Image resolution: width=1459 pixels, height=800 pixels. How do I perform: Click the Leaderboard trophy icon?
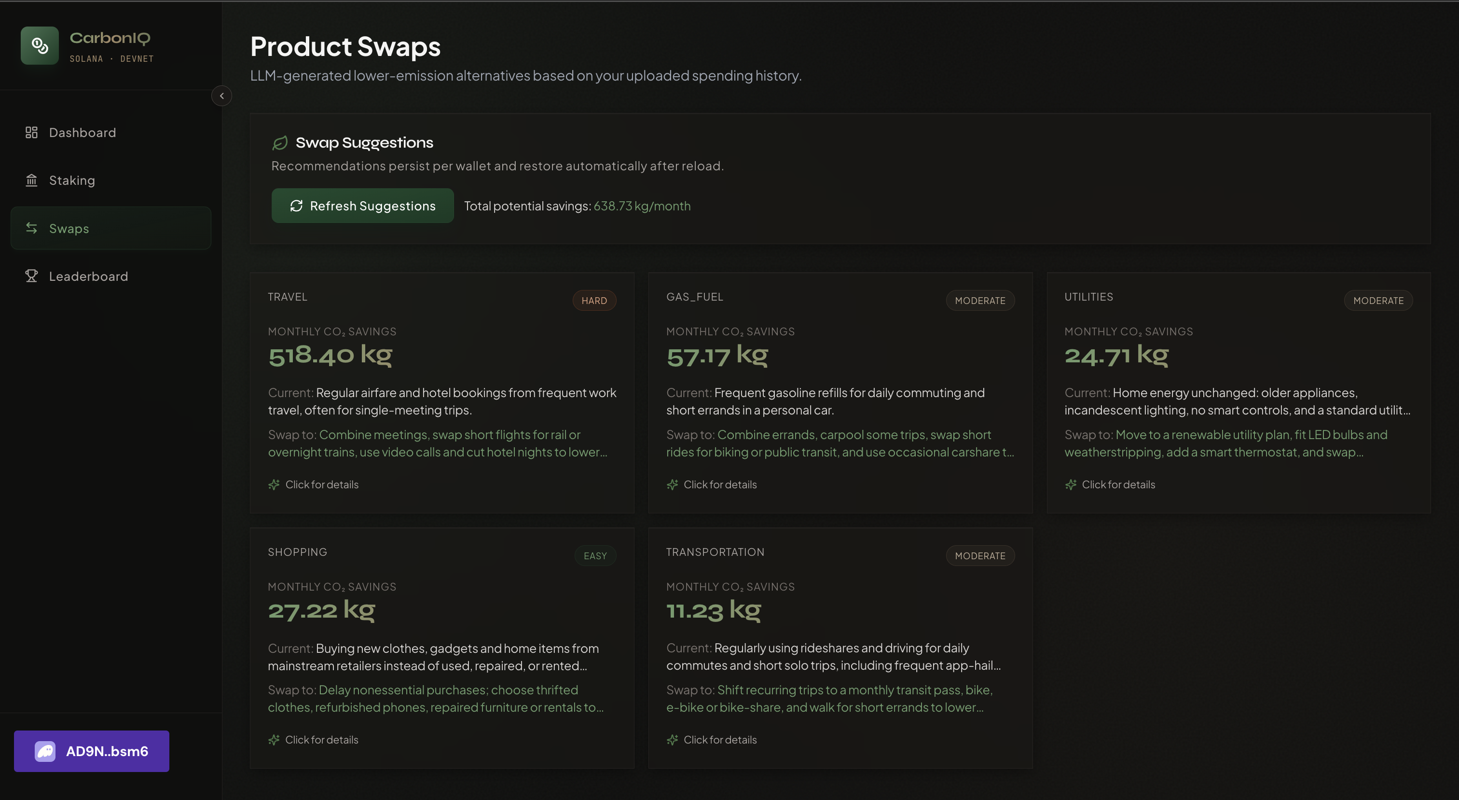coord(32,276)
